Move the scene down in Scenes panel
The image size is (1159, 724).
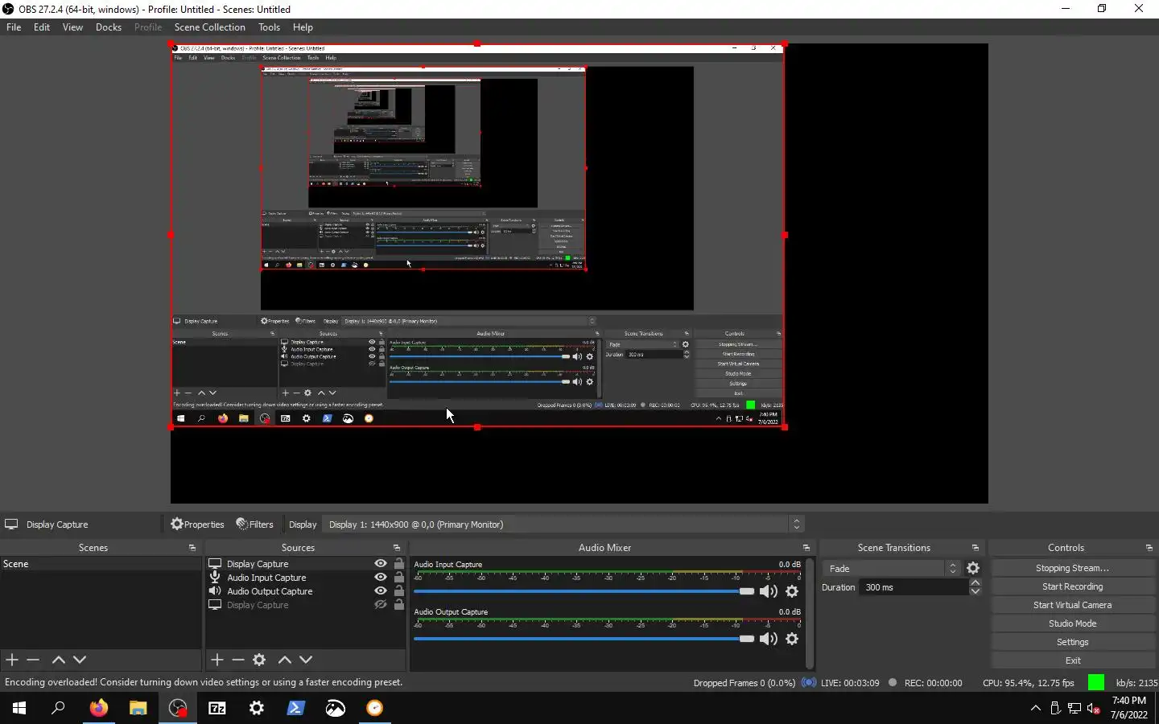pyautogui.click(x=80, y=660)
